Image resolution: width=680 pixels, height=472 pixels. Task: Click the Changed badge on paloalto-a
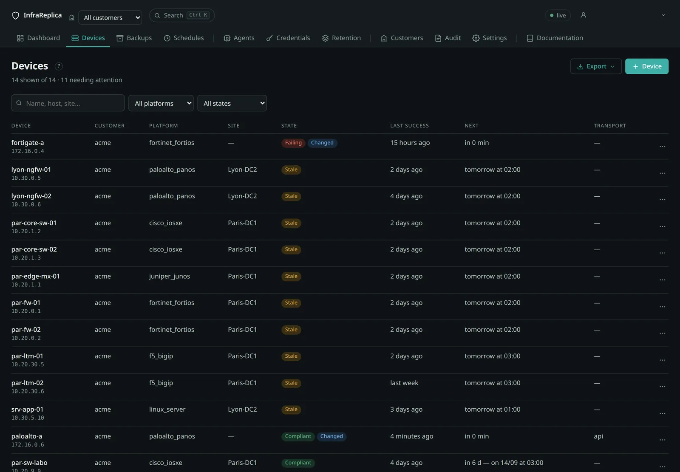pyautogui.click(x=331, y=436)
